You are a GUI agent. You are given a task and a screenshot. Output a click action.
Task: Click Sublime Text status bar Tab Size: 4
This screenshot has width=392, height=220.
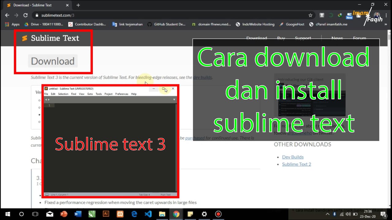tap(144, 194)
